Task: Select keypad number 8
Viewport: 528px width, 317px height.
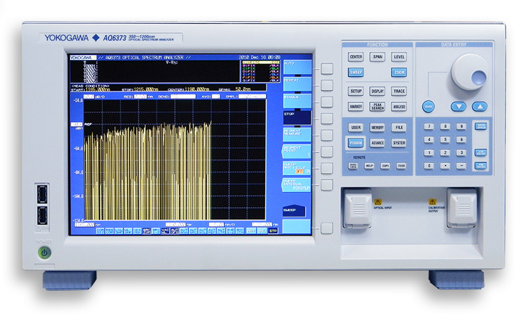Action: click(x=445, y=126)
